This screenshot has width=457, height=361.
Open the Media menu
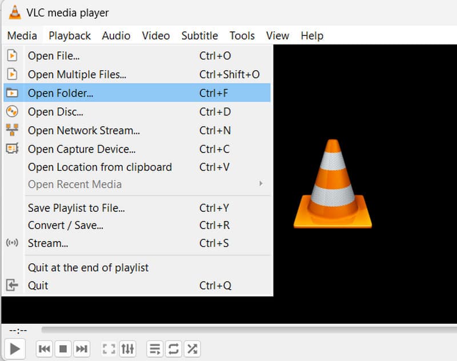point(22,35)
